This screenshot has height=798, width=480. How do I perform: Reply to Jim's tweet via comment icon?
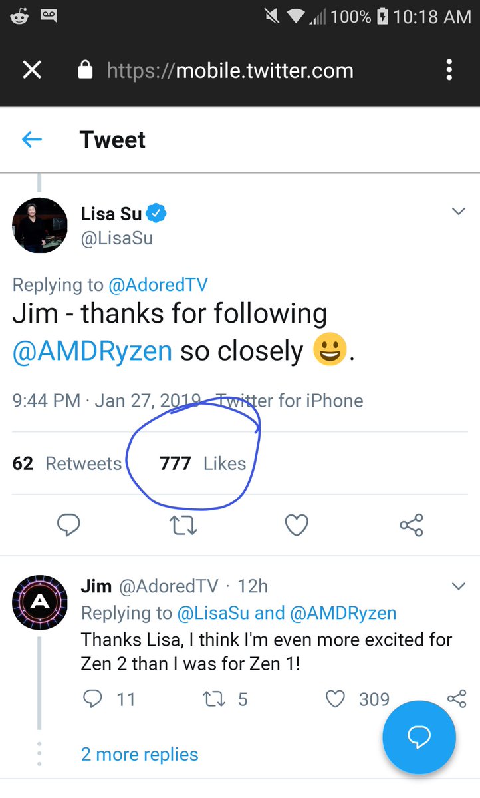(x=94, y=699)
